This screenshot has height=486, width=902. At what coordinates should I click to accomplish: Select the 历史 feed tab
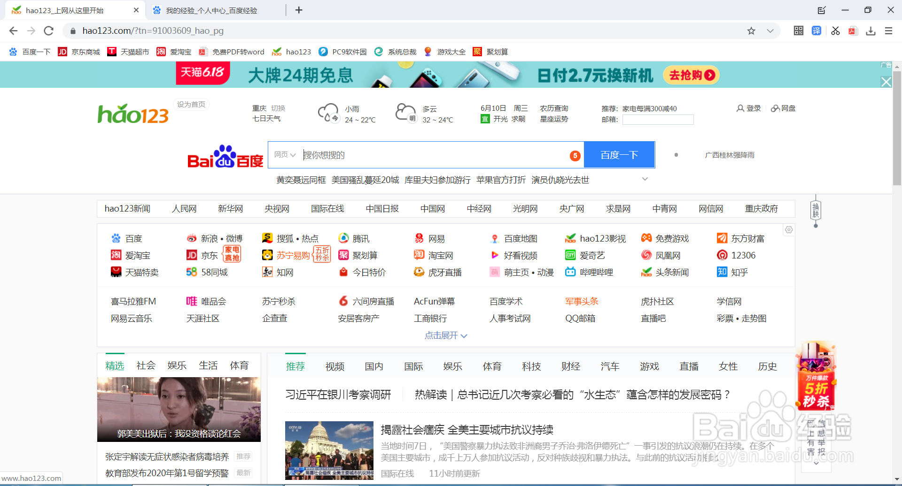[767, 366]
